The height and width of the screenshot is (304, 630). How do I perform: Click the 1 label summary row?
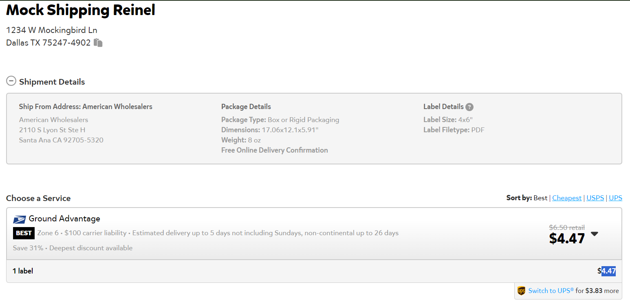coord(314,271)
